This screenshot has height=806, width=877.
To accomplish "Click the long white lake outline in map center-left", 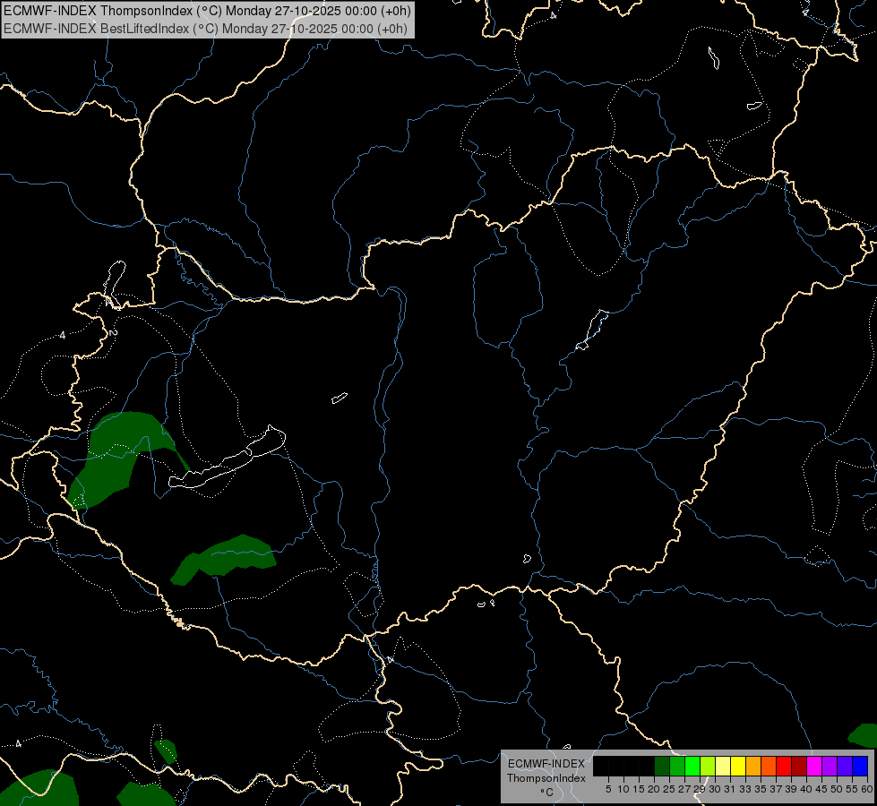I will tap(227, 457).
